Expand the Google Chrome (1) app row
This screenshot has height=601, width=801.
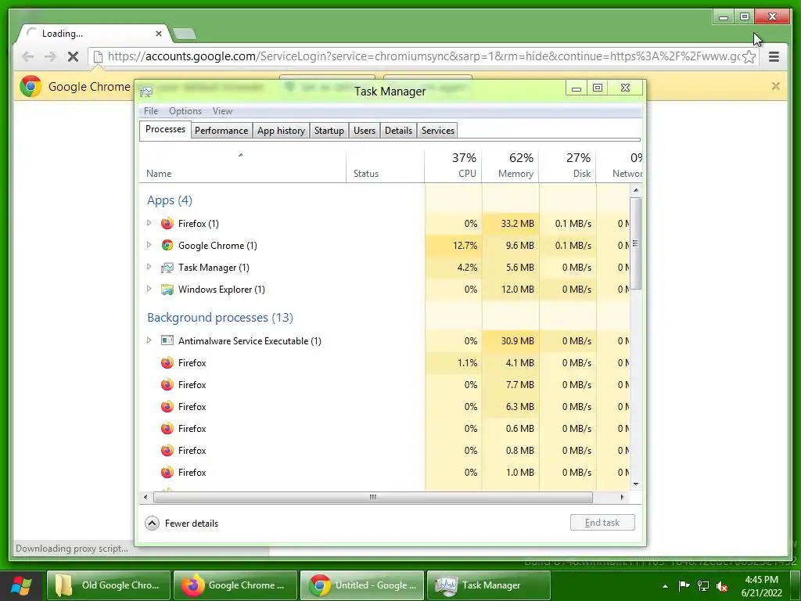tap(149, 245)
